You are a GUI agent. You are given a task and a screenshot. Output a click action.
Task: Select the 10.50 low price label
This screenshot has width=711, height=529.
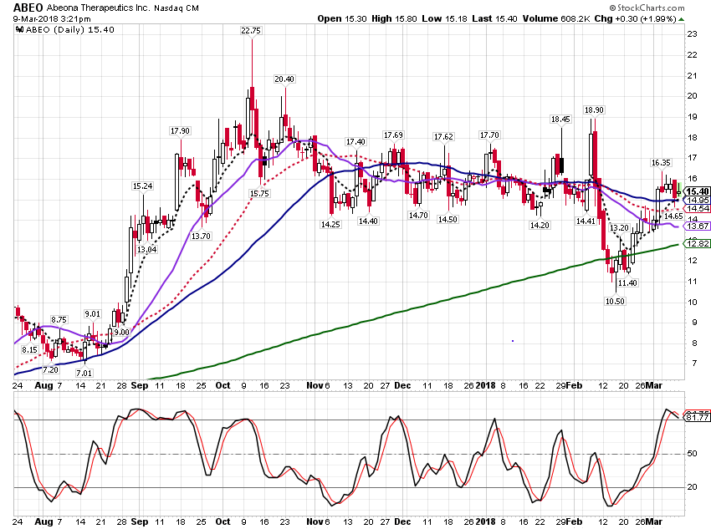tap(615, 301)
